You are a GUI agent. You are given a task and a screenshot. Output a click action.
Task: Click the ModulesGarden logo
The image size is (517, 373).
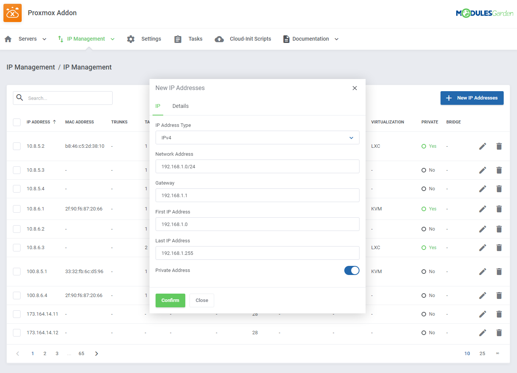485,13
